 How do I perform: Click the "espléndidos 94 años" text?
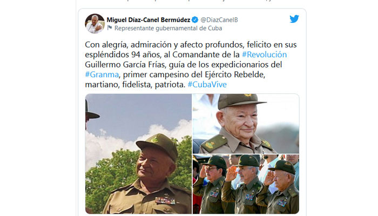[x=122, y=55]
